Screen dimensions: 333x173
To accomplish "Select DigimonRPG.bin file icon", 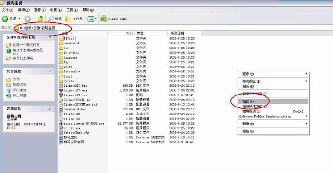I will tap(61, 85).
